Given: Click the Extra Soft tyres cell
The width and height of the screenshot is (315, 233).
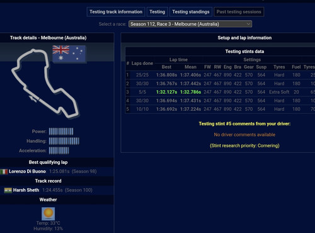Looking at the screenshot, I should click(279, 92).
